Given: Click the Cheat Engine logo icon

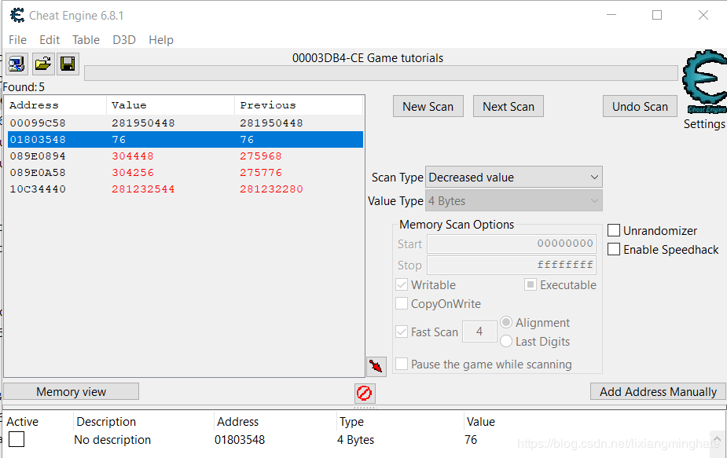Looking at the screenshot, I should click(x=703, y=83).
